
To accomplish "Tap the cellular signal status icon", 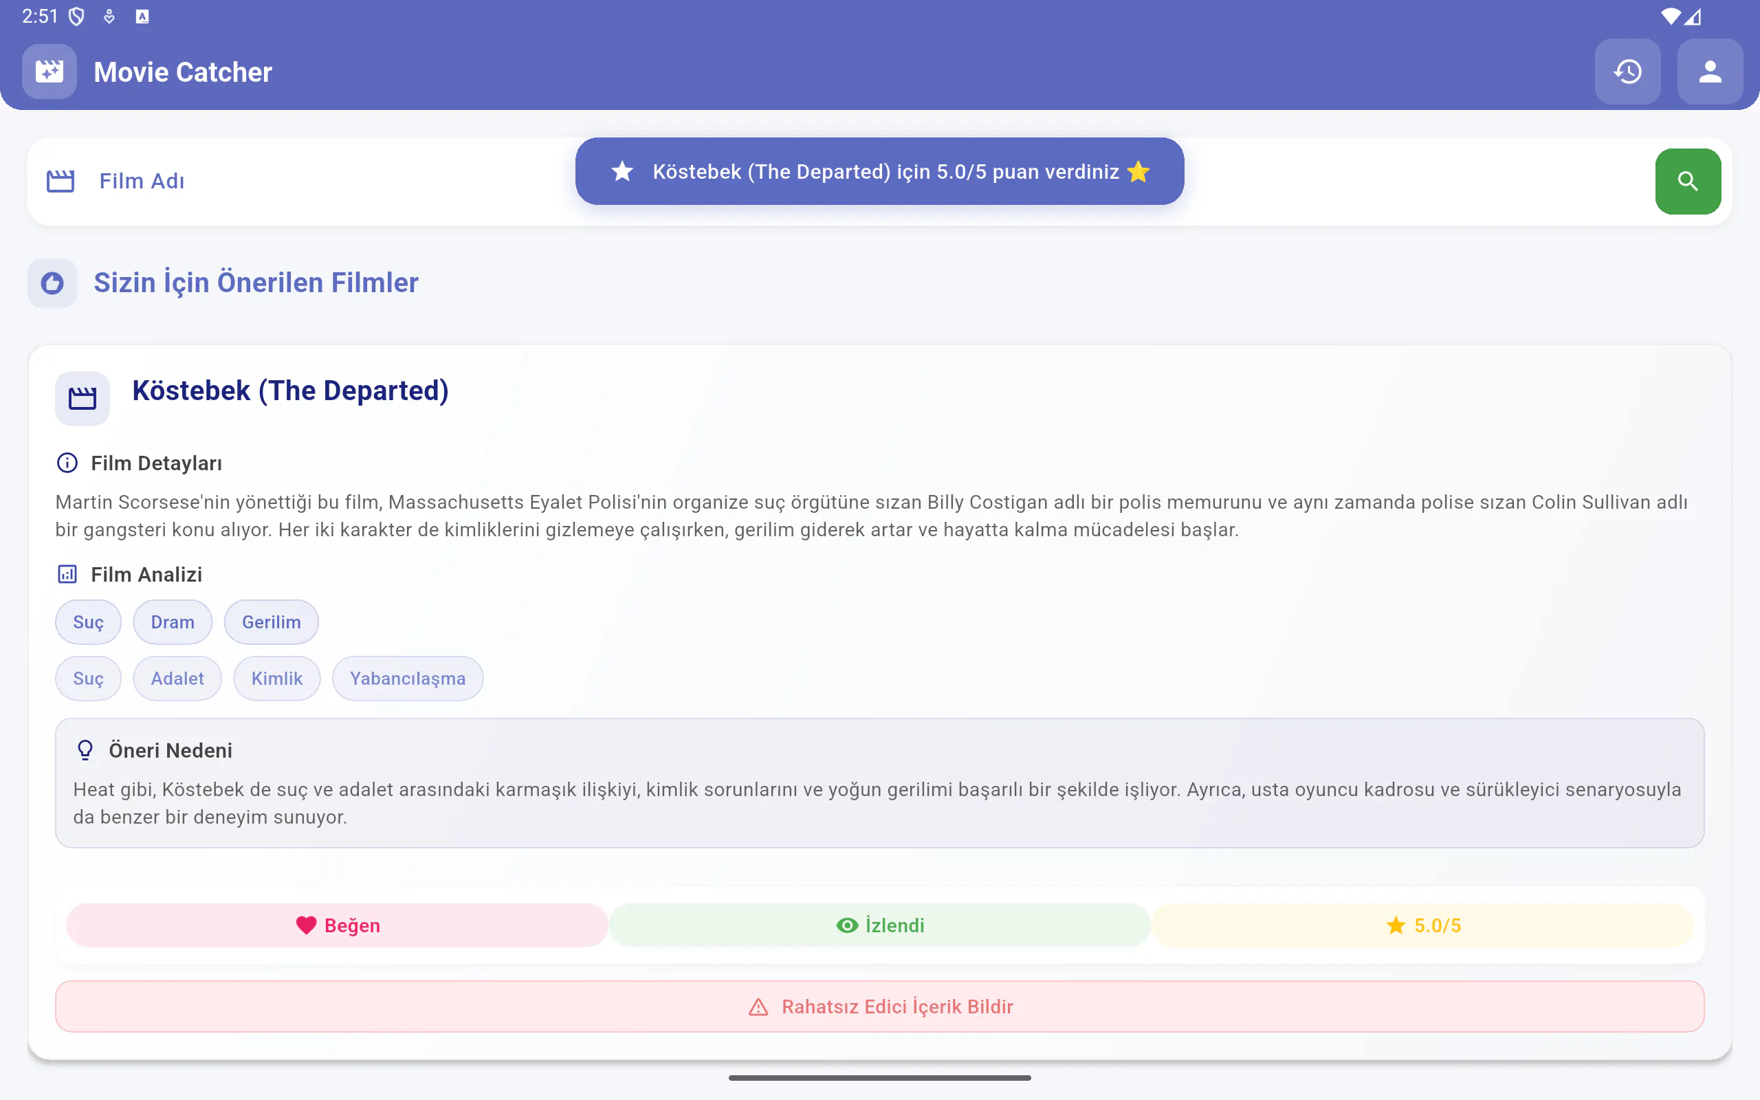I will (x=1693, y=16).
